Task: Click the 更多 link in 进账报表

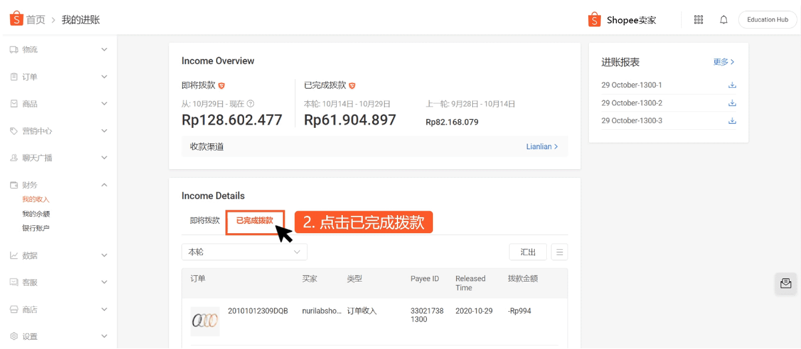Action: point(724,62)
